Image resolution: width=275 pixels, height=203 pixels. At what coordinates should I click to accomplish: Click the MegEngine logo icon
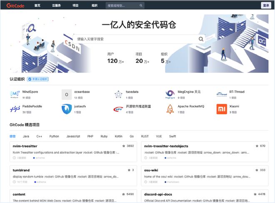pyautogui.click(x=170, y=94)
